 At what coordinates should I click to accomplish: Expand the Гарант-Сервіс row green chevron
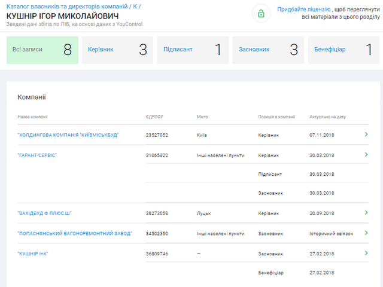click(x=366, y=155)
